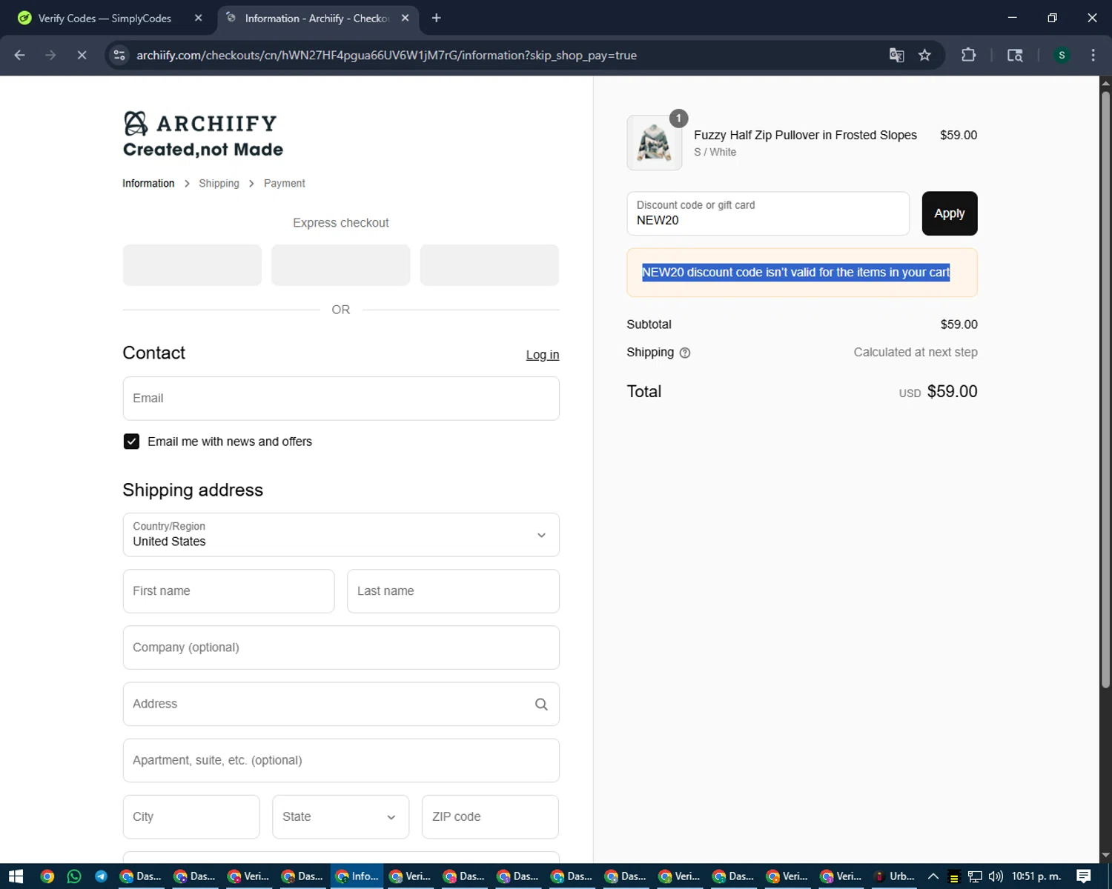Switch to Verify Codes — SimplyCodes tab

click(x=104, y=18)
